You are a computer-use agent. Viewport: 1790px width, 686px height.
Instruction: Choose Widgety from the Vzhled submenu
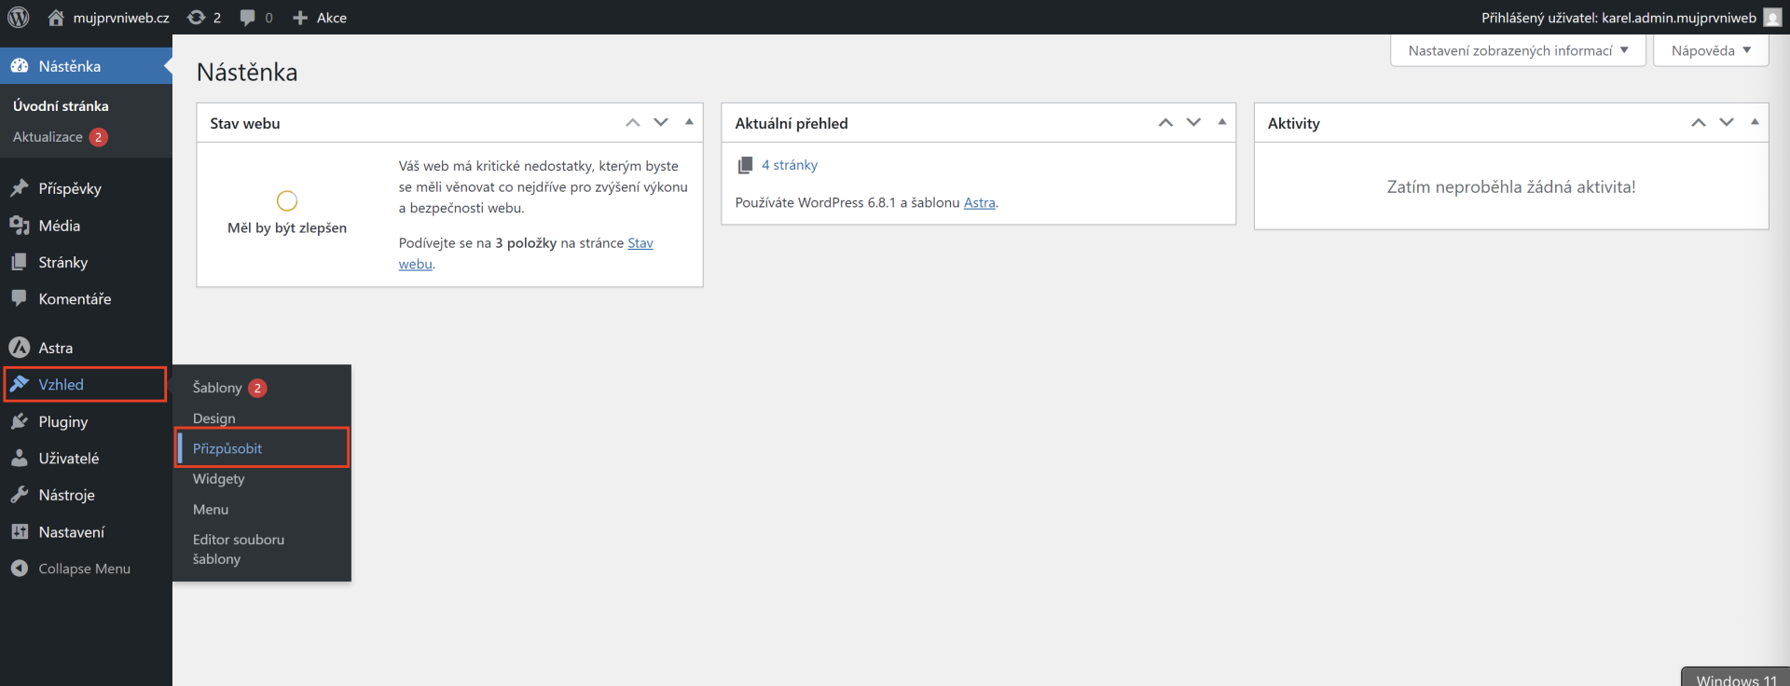pos(219,479)
